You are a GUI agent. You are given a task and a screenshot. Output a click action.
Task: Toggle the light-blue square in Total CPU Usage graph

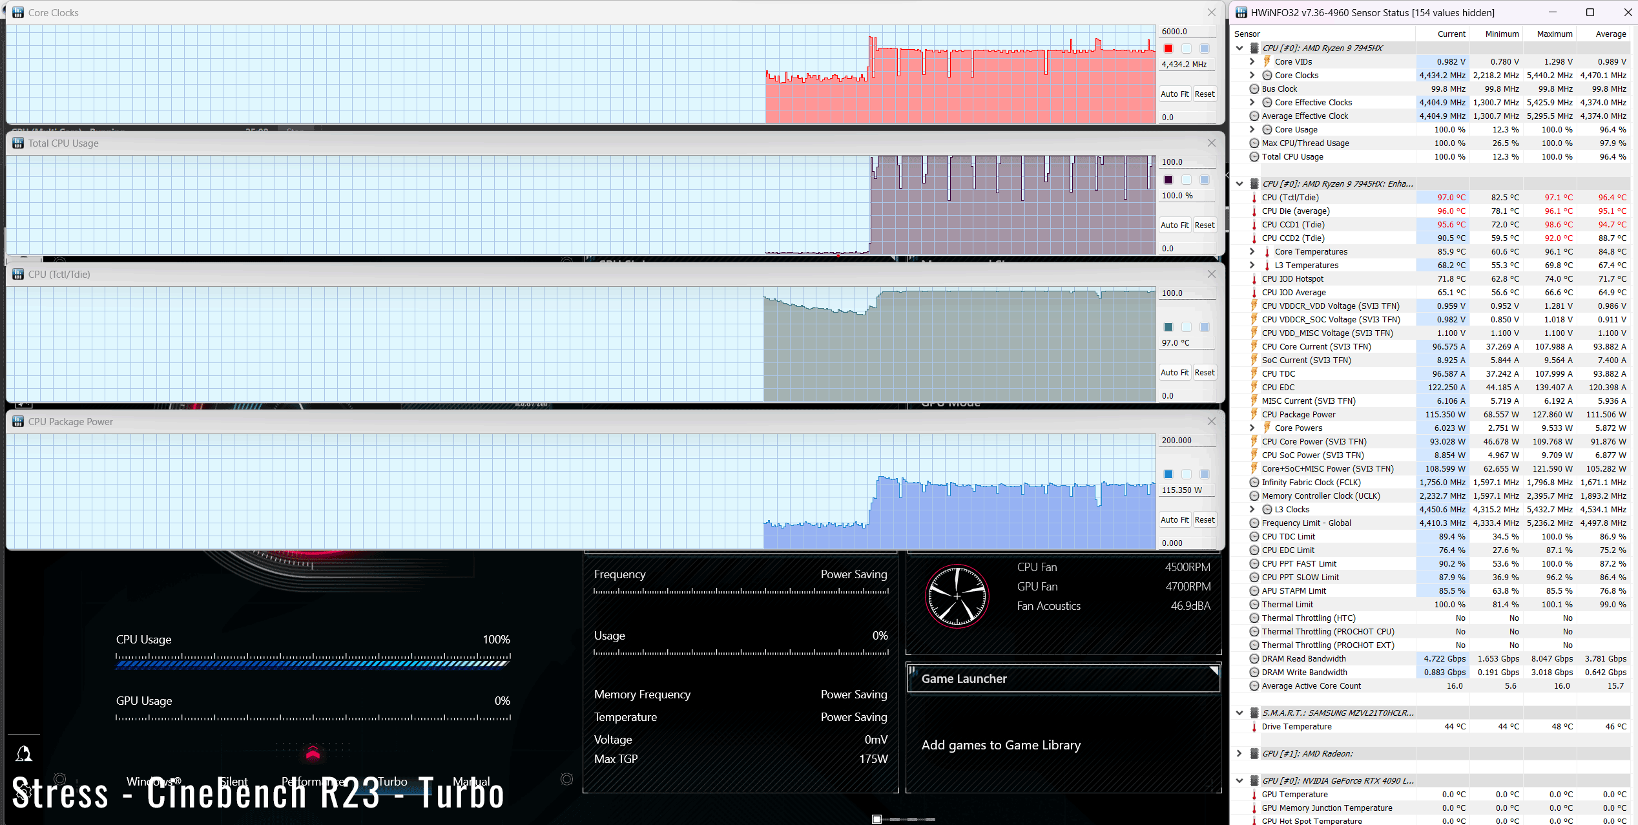pyautogui.click(x=1205, y=180)
